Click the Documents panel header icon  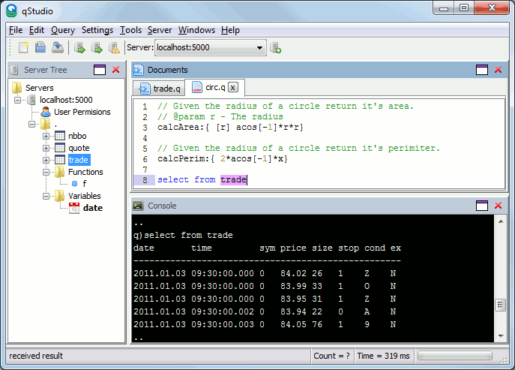[x=138, y=70]
